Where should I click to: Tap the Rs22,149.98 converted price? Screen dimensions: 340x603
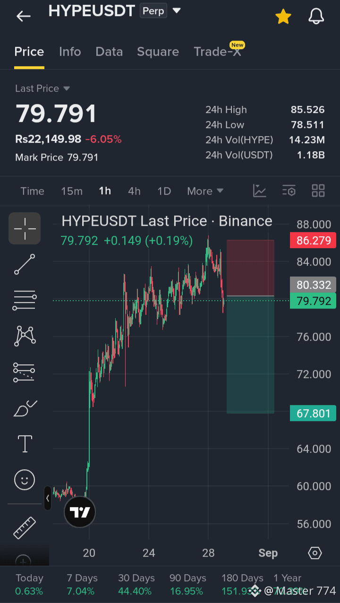click(x=48, y=139)
